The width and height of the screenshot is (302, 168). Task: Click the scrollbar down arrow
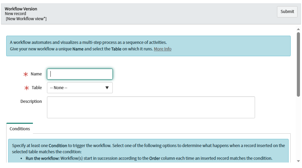[x=298, y=161]
